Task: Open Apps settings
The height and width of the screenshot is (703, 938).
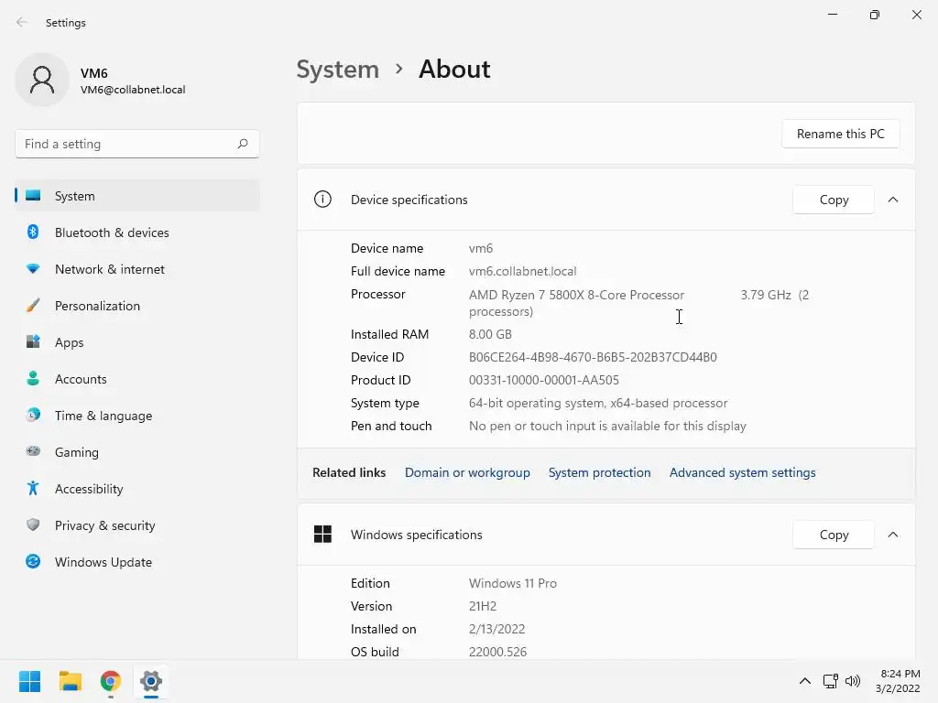Action: pyautogui.click(x=137, y=342)
